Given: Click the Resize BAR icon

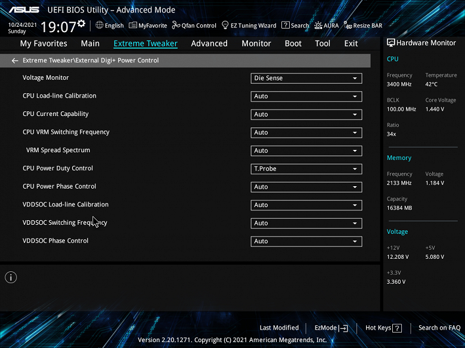Looking at the screenshot, I should tap(348, 25).
